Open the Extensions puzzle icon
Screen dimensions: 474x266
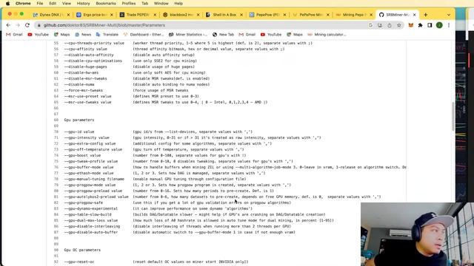click(420, 25)
